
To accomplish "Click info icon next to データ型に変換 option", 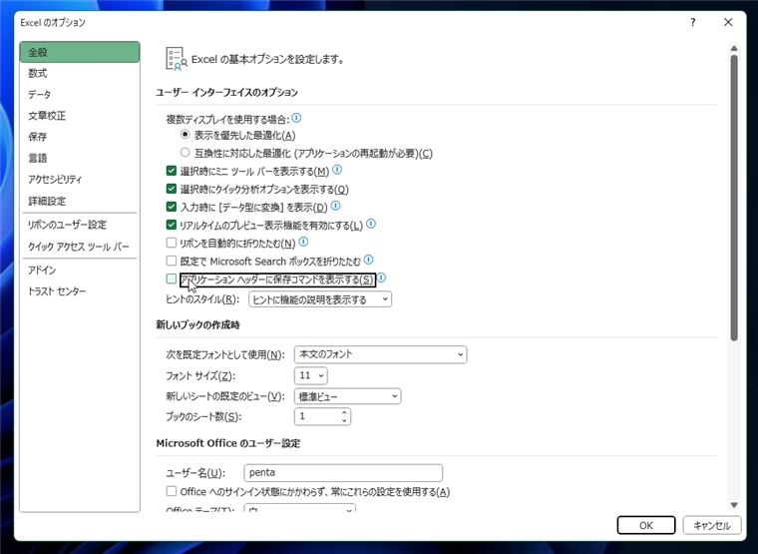I will 335,206.
